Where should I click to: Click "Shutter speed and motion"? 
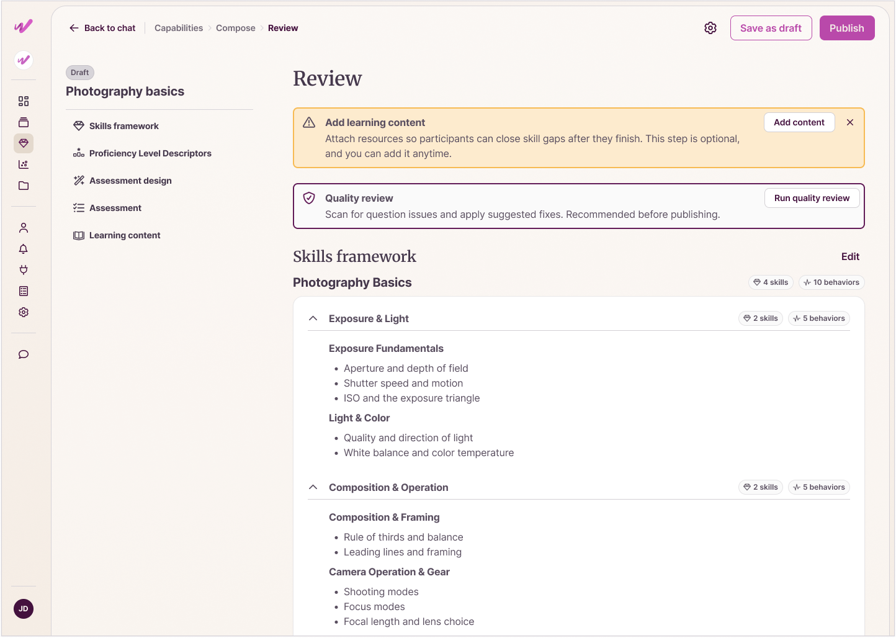[403, 383]
